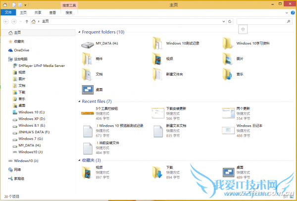
Task: Open SHPlayer UPnP Media Server in sidebar
Action: tap(39, 66)
